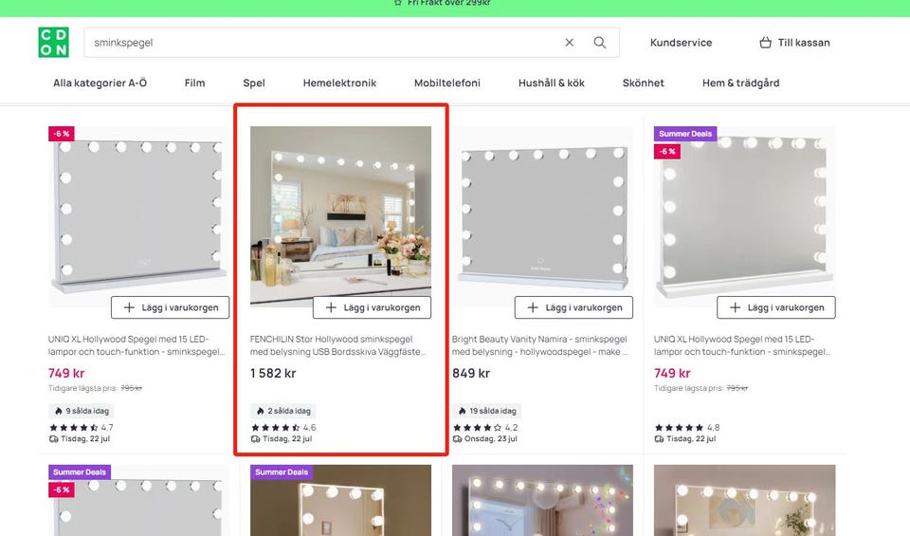Image resolution: width=910 pixels, height=536 pixels.
Task: Click the '19 sålda idag' badge
Action: 487,411
